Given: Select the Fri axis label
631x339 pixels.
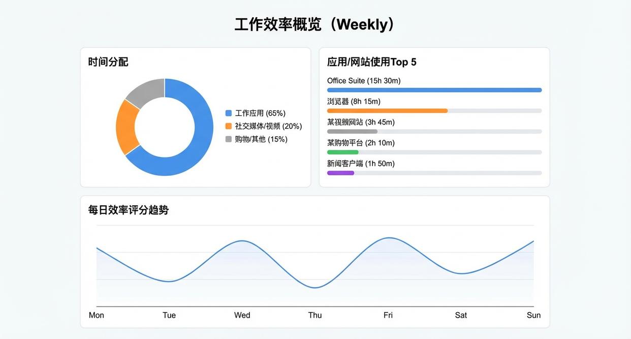Looking at the screenshot, I should pyautogui.click(x=388, y=315).
